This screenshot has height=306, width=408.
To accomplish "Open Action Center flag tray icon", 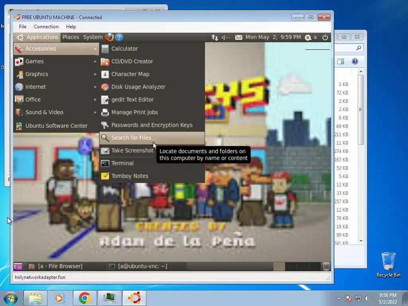I will click(349, 298).
